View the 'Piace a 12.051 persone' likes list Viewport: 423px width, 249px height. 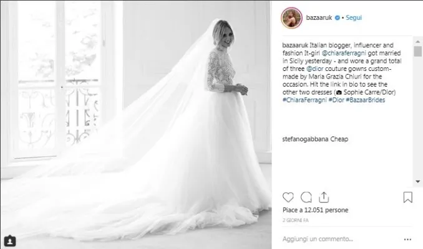point(315,210)
